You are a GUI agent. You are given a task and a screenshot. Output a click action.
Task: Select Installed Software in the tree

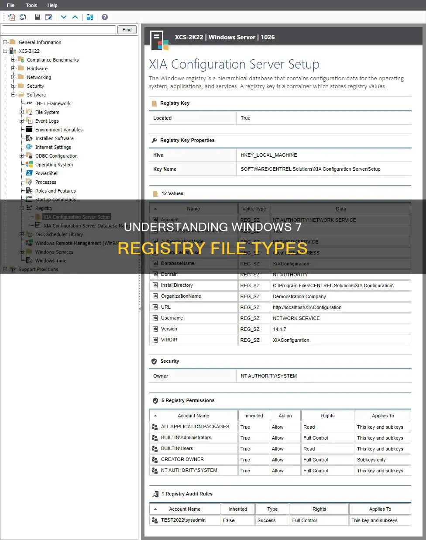tap(54, 138)
